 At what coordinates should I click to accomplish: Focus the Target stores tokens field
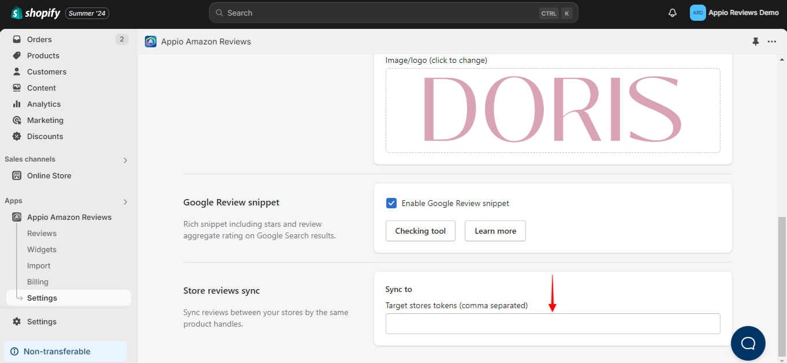[x=553, y=324]
